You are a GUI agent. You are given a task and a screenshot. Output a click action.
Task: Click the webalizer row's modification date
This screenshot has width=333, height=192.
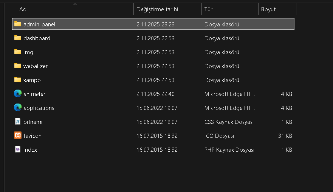pyautogui.click(x=155, y=66)
